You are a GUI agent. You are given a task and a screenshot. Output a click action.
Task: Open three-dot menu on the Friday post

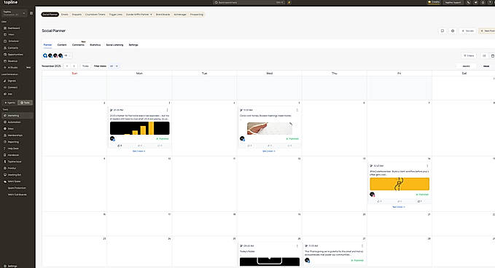427,166
